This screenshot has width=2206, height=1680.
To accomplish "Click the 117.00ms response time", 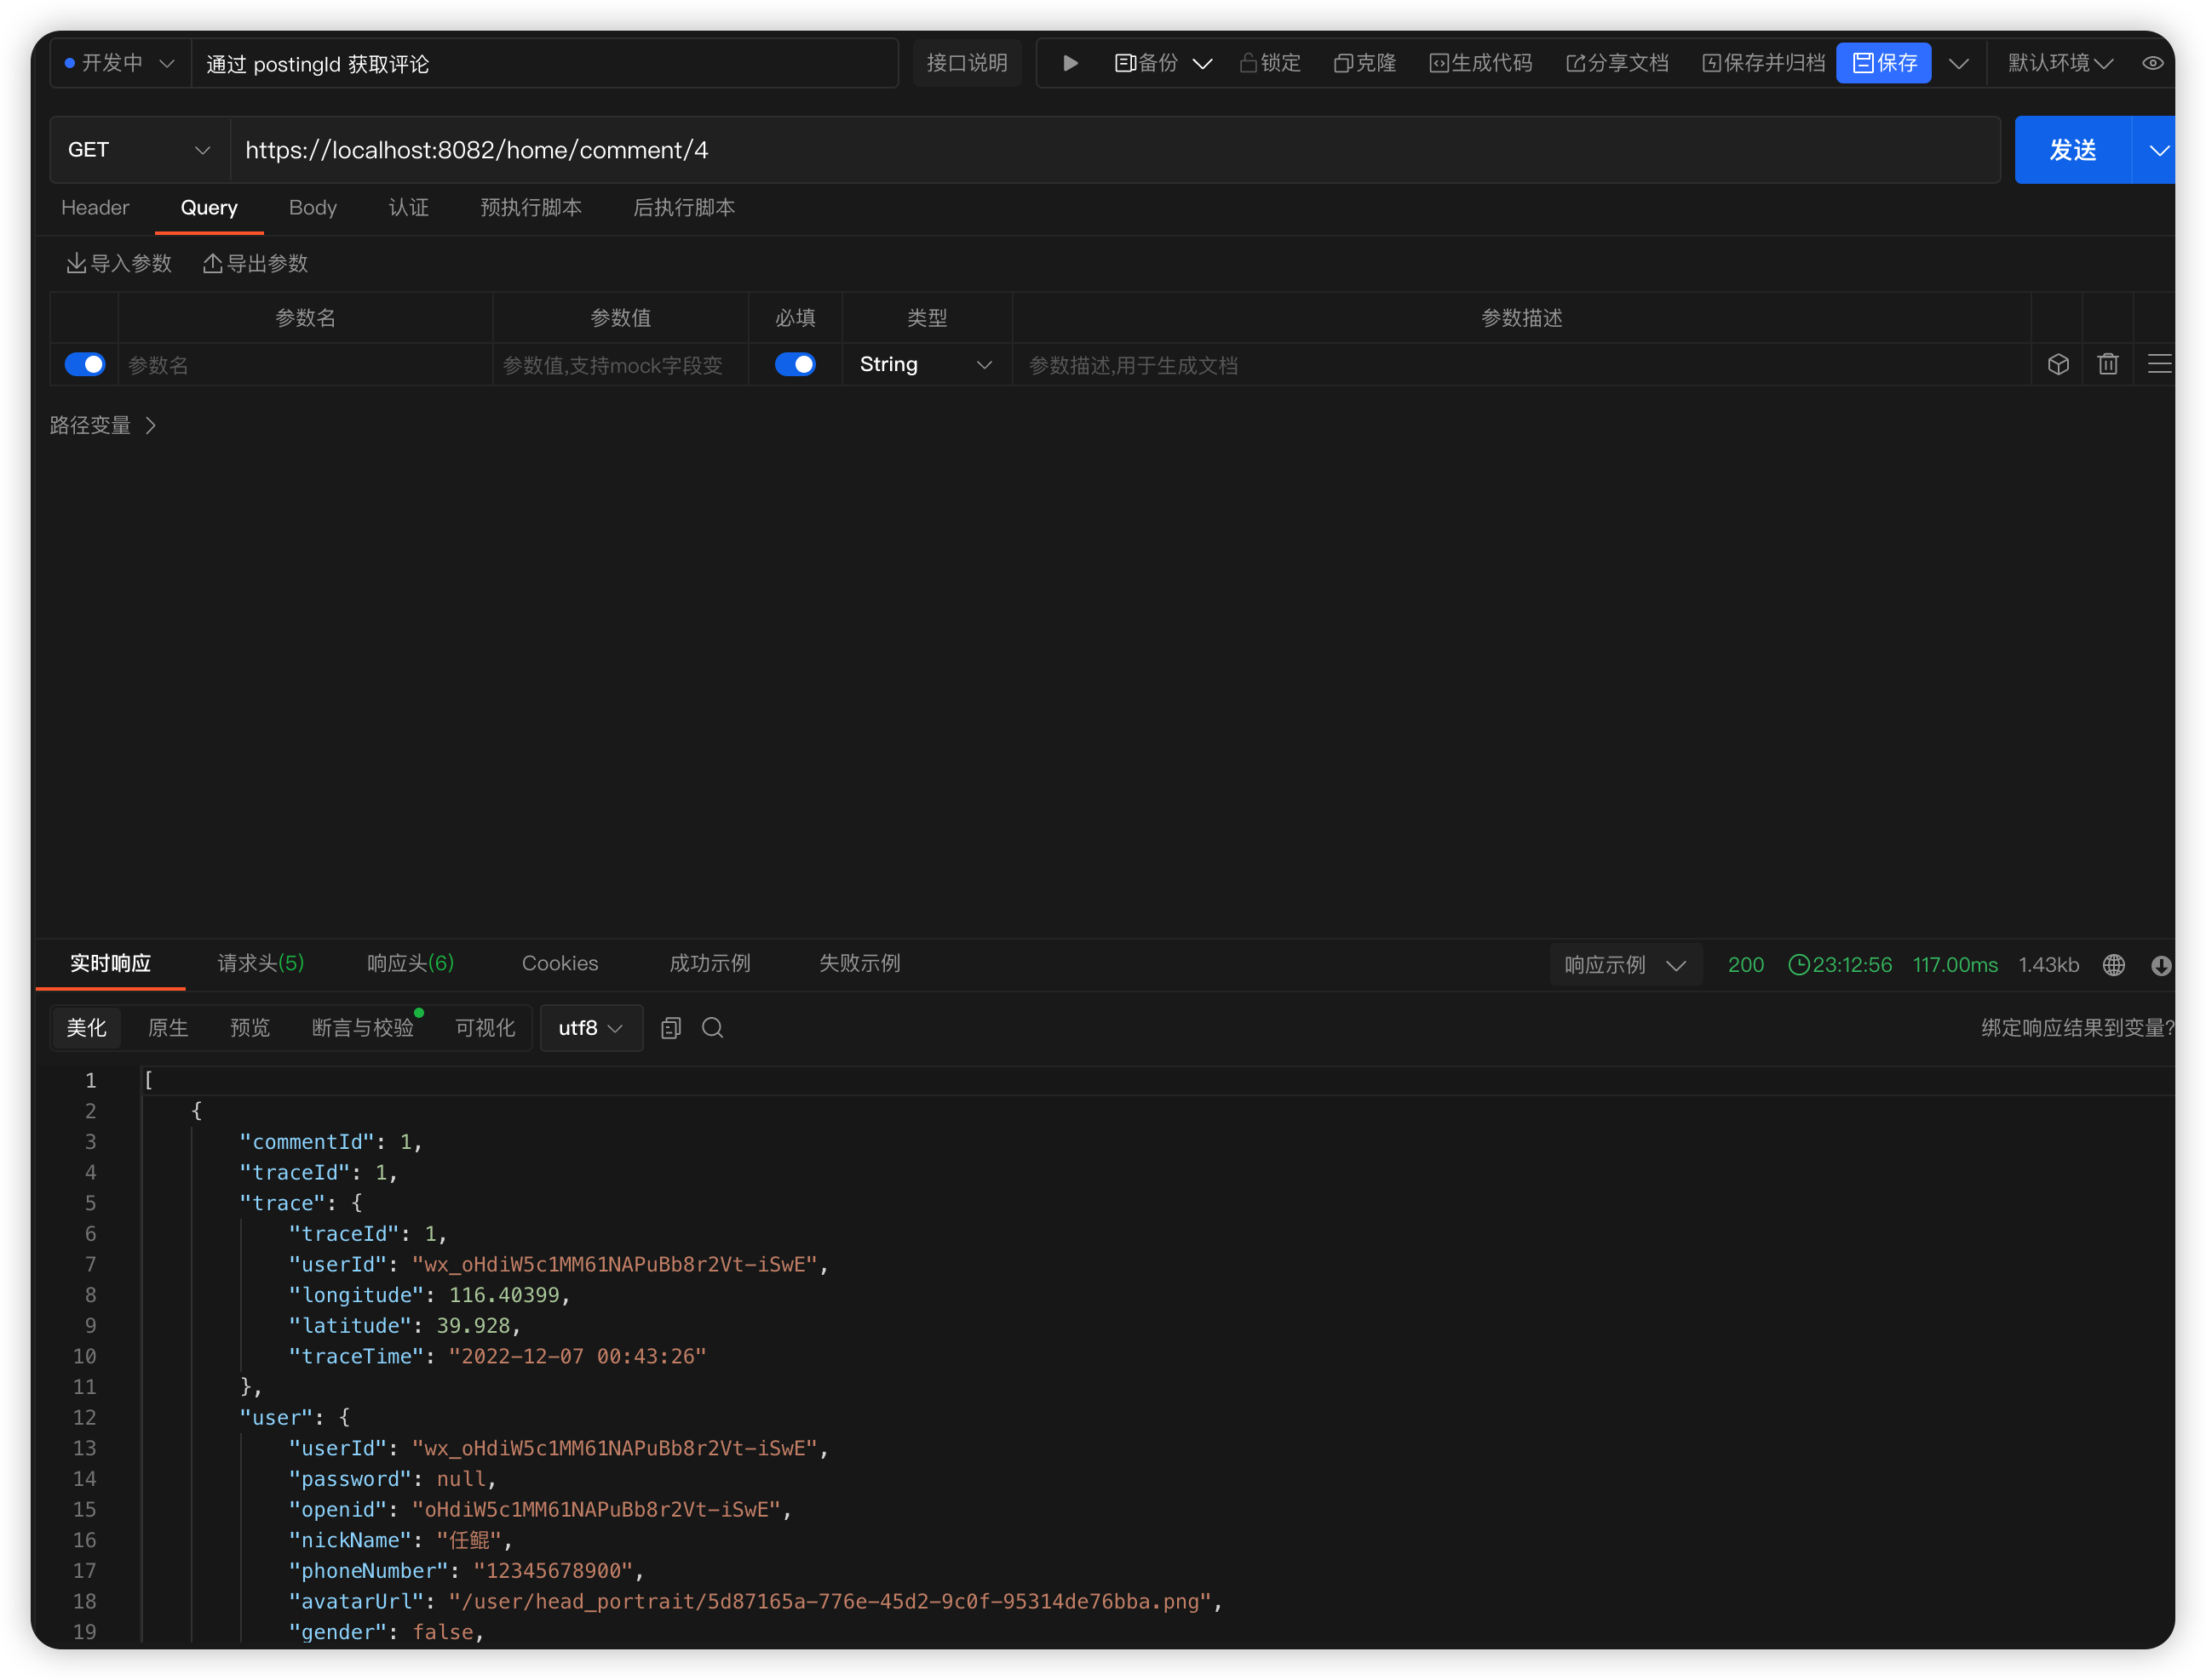I will pyautogui.click(x=1955, y=965).
